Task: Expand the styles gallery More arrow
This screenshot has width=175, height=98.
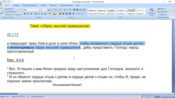Action: (x=147, y=14)
